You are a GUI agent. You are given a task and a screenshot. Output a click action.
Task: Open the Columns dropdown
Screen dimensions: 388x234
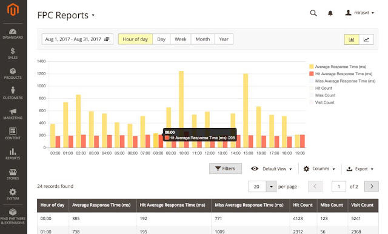(x=319, y=169)
